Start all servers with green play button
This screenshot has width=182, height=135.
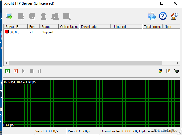point(7,71)
